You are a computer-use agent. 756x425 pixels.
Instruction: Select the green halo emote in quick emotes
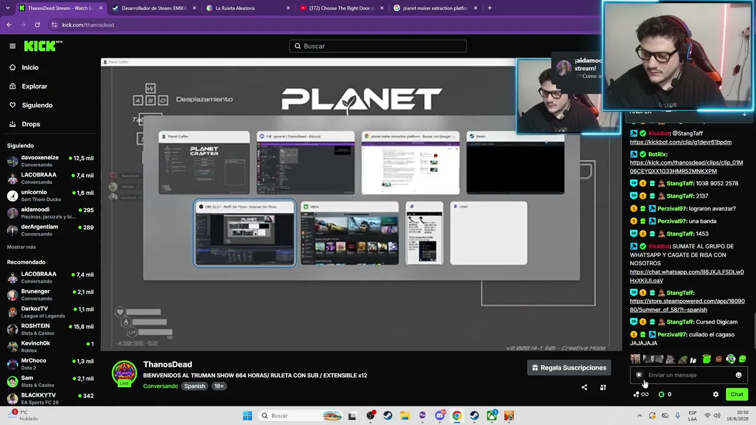click(x=706, y=359)
